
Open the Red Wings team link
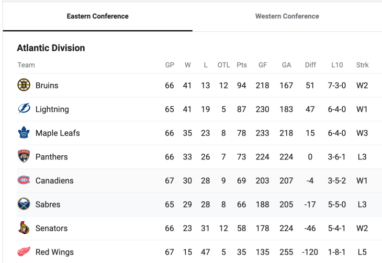(x=54, y=252)
